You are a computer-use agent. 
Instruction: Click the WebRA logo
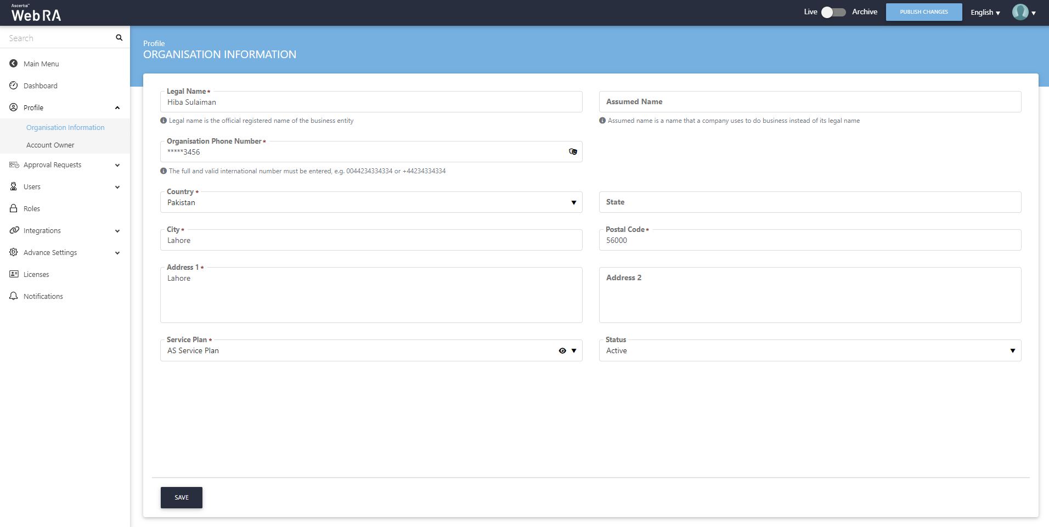[36, 13]
